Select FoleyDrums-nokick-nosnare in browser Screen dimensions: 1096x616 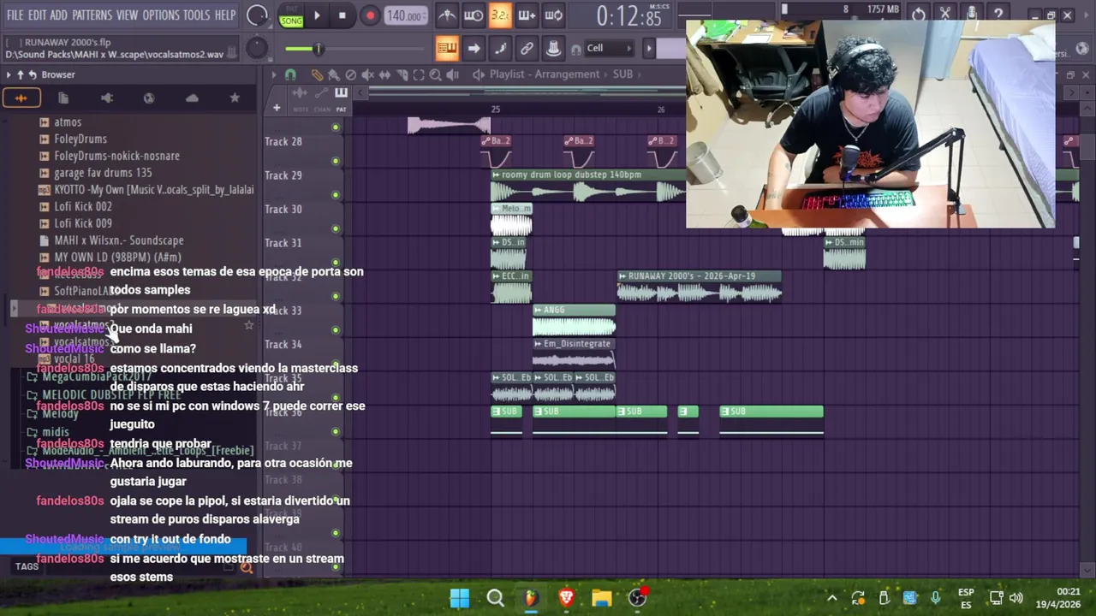116,156
